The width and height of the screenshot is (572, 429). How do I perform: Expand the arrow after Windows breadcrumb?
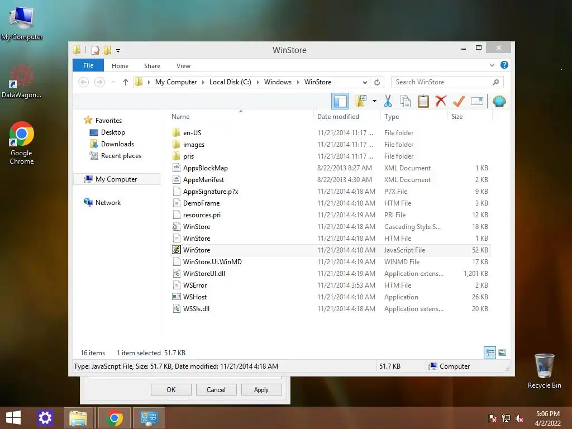point(298,82)
